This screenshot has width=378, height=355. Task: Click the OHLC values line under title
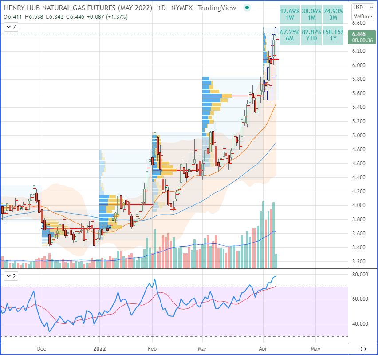click(x=66, y=17)
